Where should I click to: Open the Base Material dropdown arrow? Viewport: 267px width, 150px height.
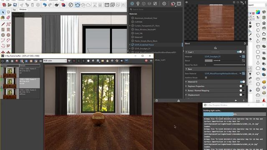[240, 73]
